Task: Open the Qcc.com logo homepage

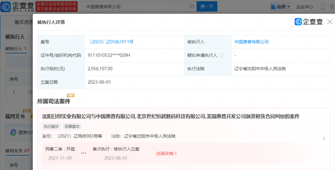Action: pyautogui.click(x=17, y=7)
